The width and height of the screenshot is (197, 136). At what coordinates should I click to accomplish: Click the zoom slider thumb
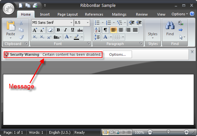pyautogui.click(x=168, y=132)
